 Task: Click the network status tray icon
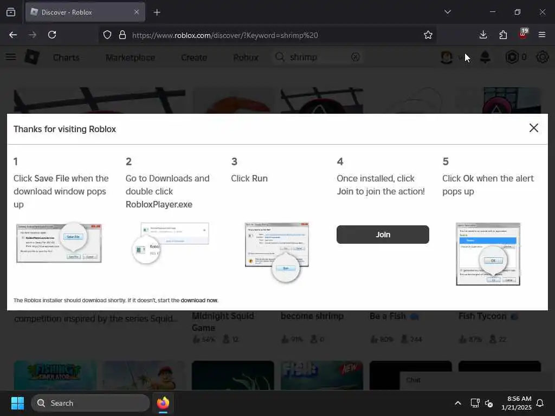click(475, 403)
